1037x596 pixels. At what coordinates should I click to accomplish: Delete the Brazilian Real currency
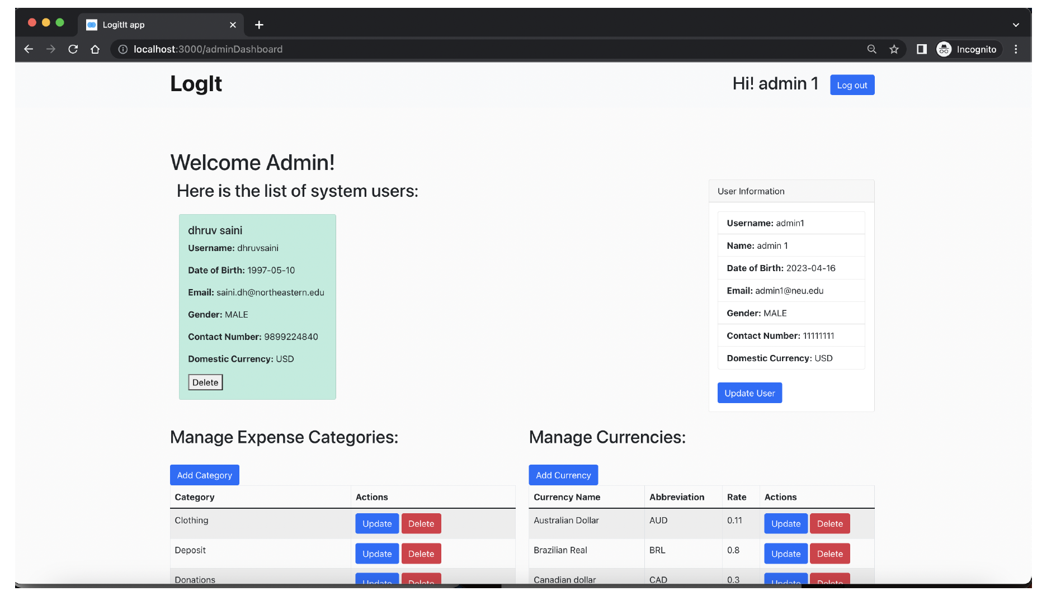click(830, 554)
